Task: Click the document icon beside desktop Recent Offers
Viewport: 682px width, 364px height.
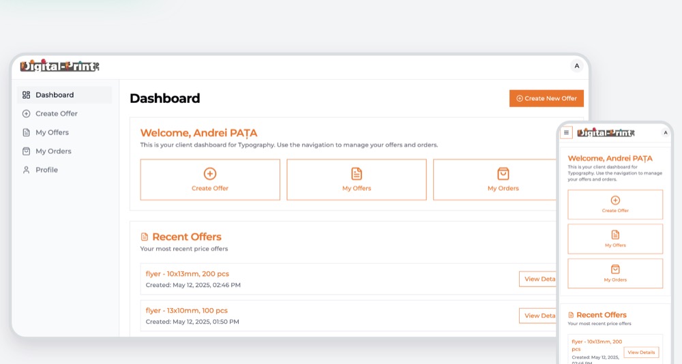Action: coord(145,237)
